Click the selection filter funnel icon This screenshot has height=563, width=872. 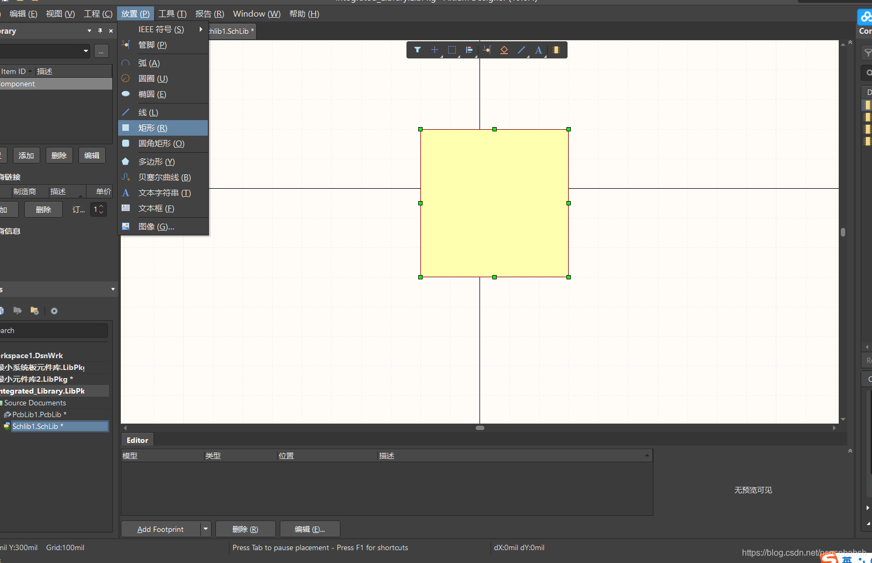click(417, 50)
